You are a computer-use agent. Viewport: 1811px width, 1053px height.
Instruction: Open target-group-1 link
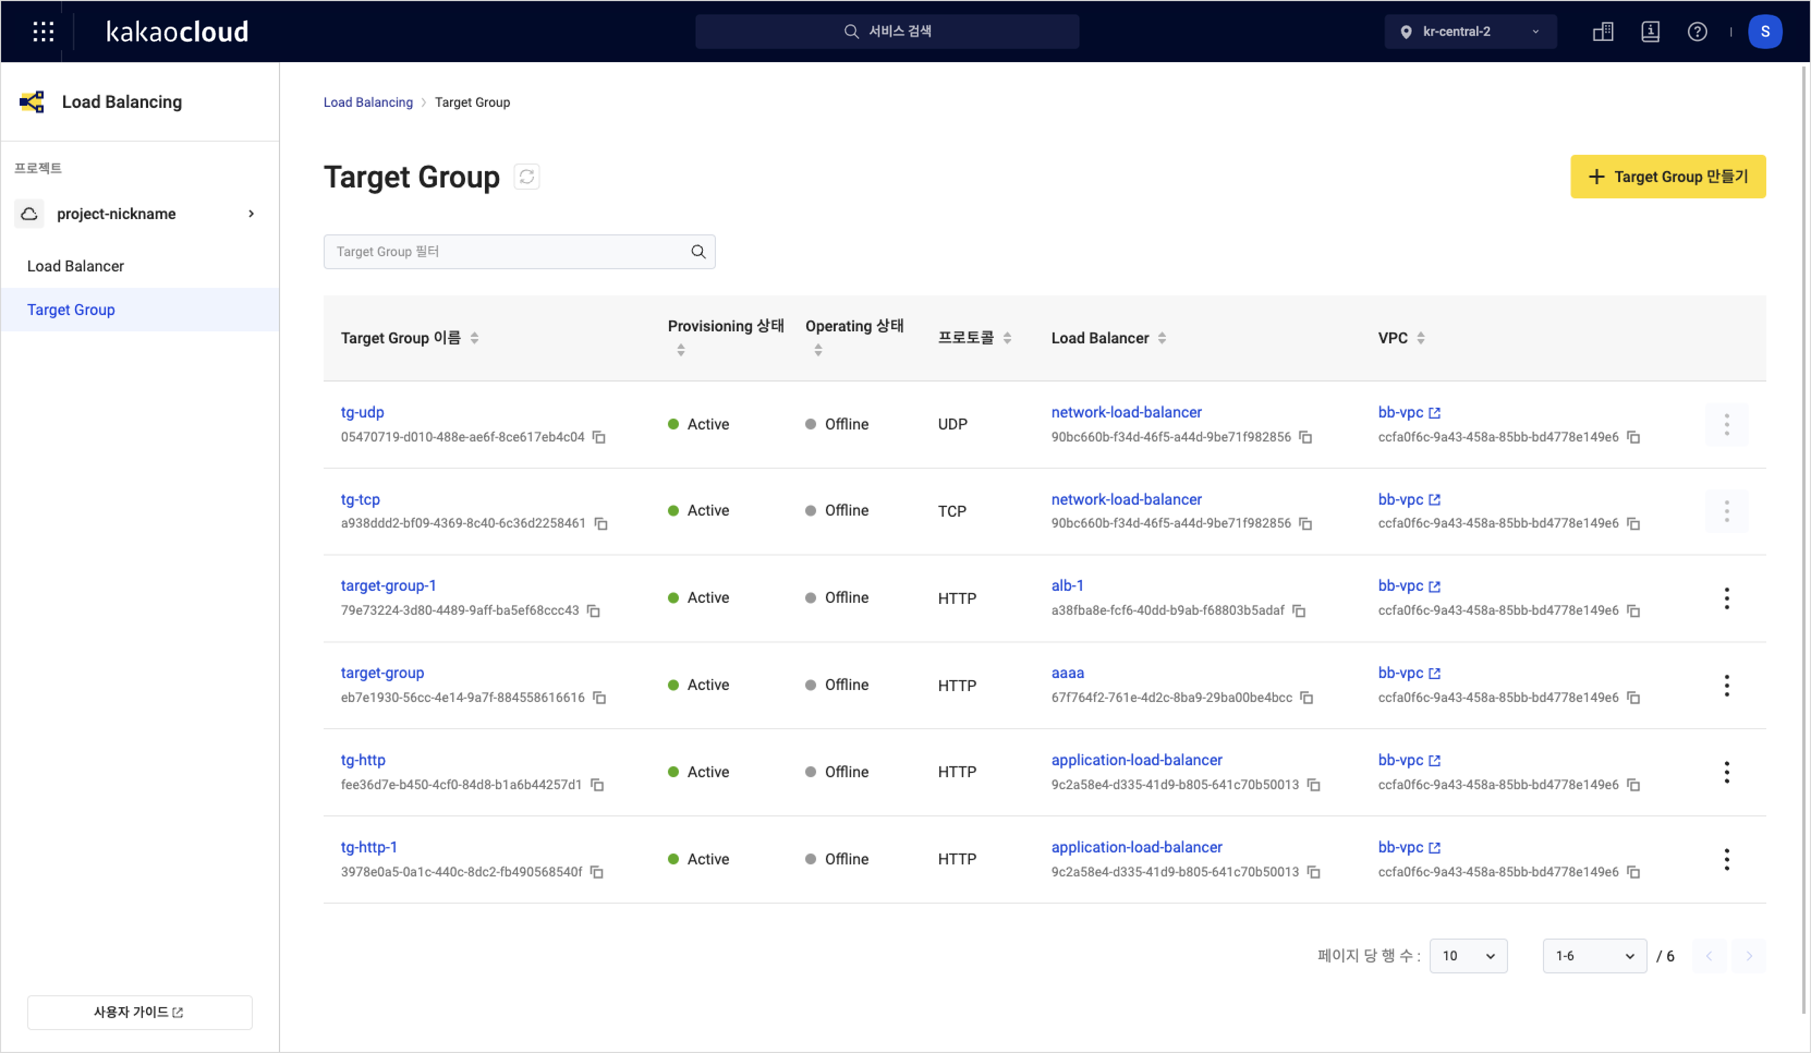(x=388, y=585)
